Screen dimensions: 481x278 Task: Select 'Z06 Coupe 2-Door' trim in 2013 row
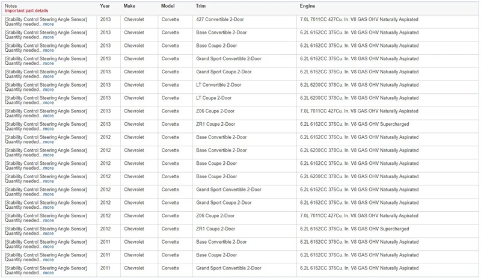coord(215,111)
